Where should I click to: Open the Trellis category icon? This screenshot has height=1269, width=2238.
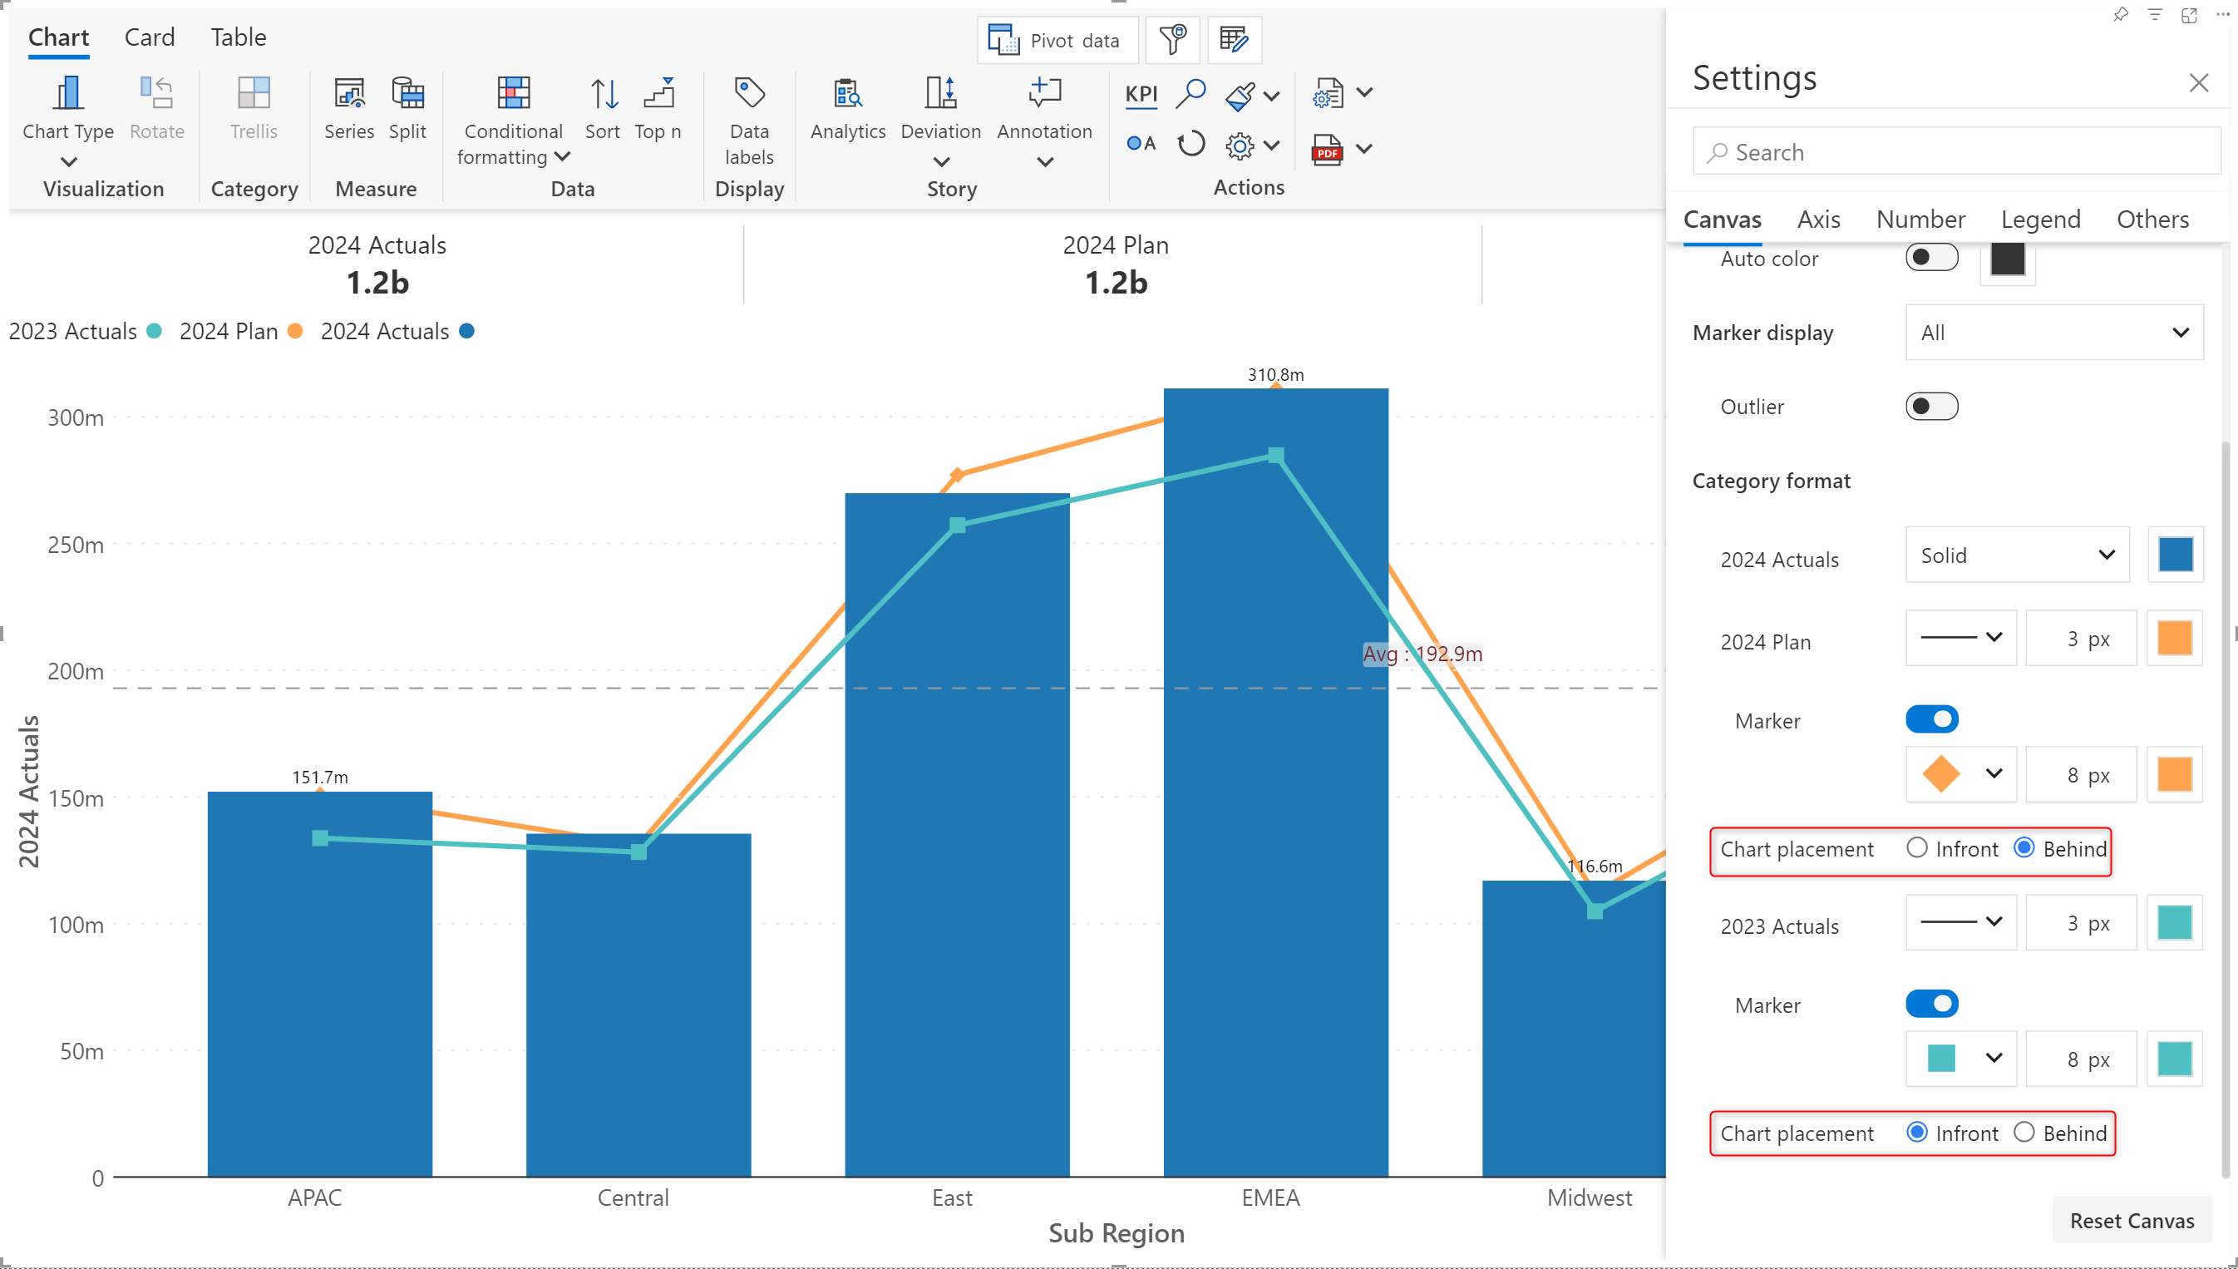pyautogui.click(x=254, y=92)
